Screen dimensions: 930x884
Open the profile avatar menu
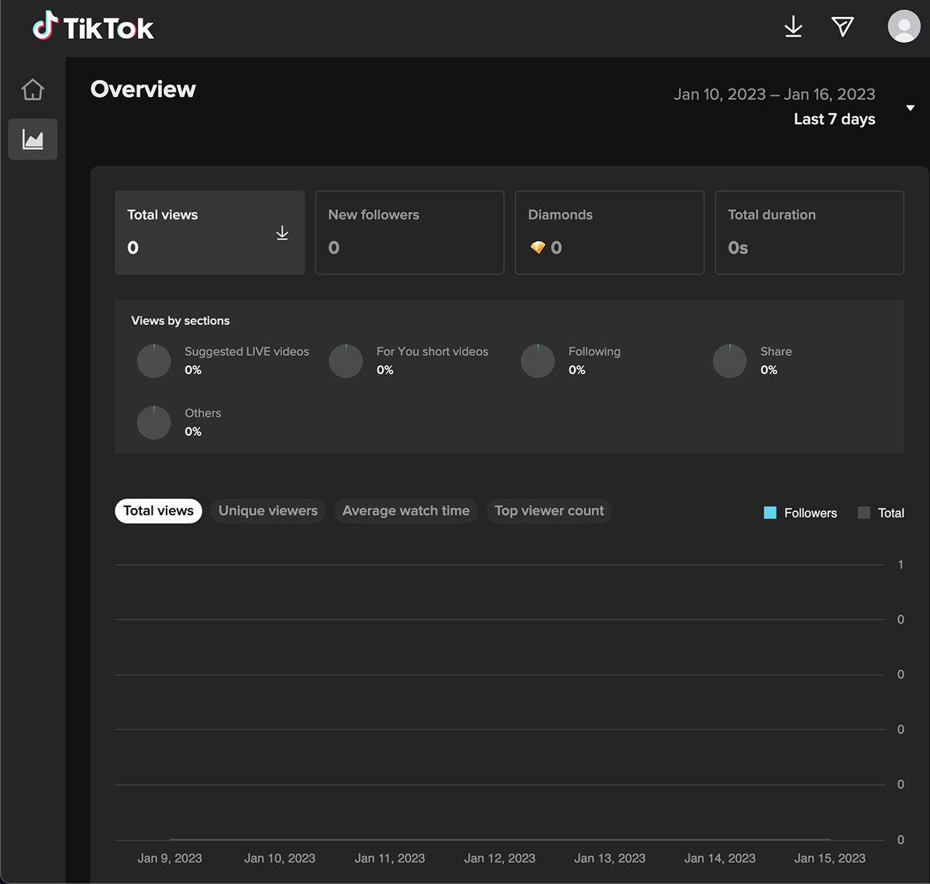(904, 26)
